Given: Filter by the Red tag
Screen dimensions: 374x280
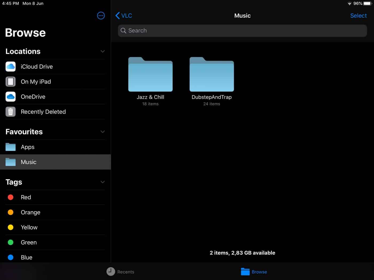Looking at the screenshot, I should pos(26,197).
